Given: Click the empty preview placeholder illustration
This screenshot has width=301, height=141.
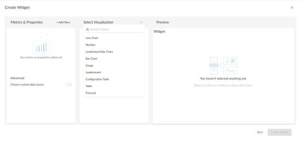Looking at the screenshot, I should 223,66.
